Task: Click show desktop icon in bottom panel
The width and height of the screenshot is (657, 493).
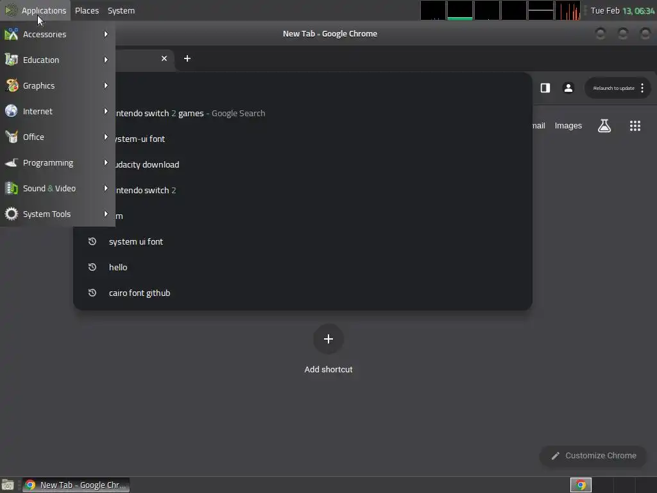Action: point(8,485)
